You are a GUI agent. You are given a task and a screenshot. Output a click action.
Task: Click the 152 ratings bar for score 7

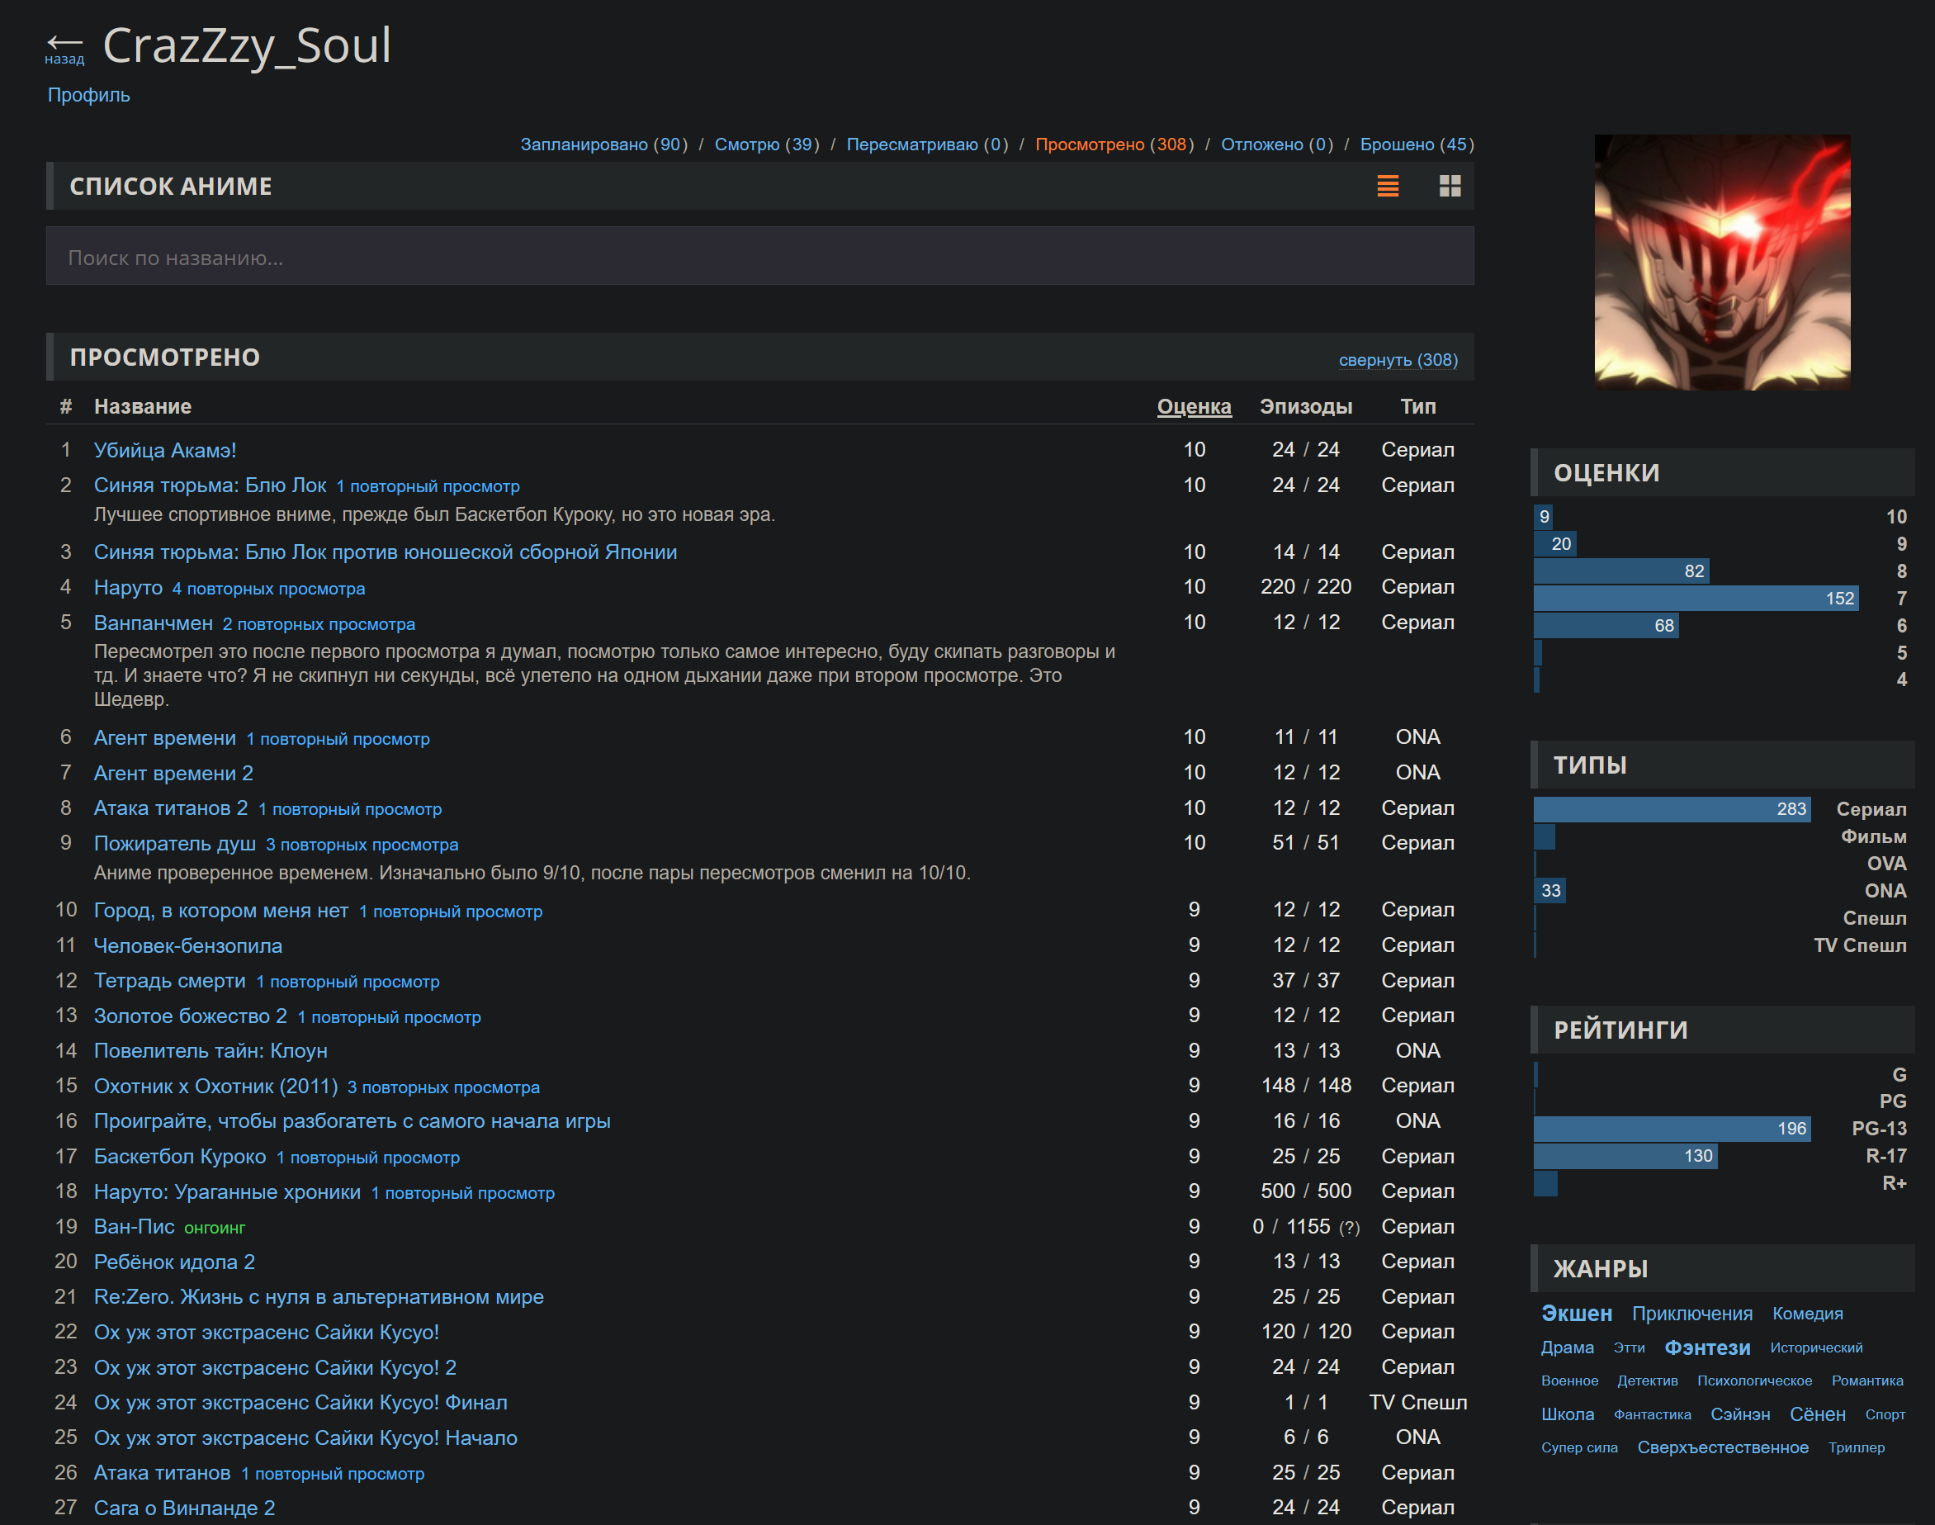[x=1696, y=599]
